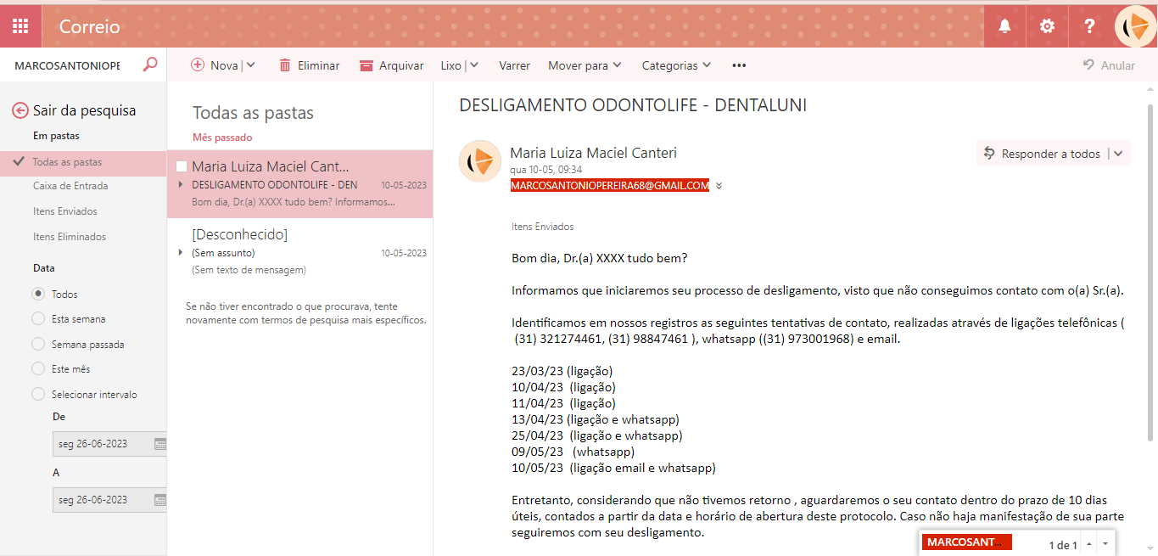Open the De date calendar picker

(159, 444)
